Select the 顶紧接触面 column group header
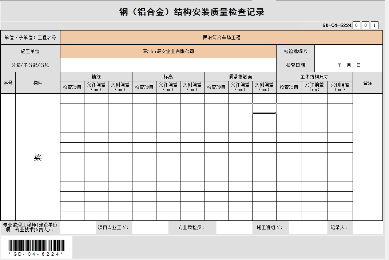Screen dimensions: 389x260 pyautogui.click(x=240, y=77)
